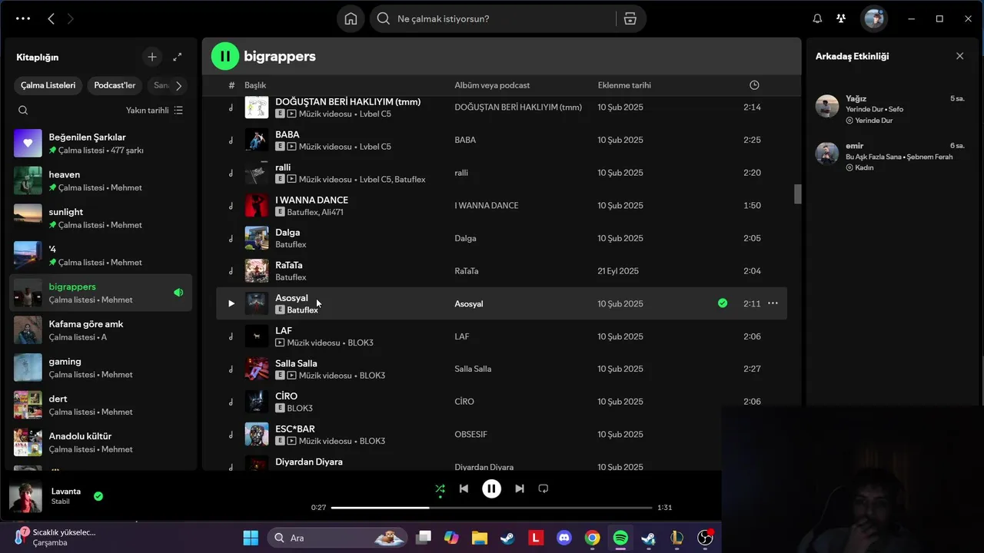Toggle saved checkmark for Lavanta
This screenshot has height=553, width=984.
pos(98,496)
